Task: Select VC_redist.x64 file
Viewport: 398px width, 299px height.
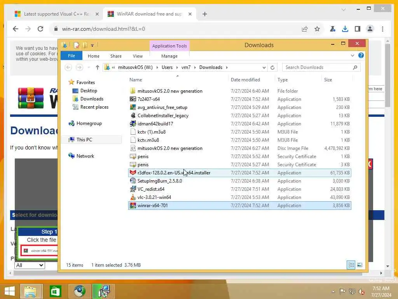Action: click(239, 189)
